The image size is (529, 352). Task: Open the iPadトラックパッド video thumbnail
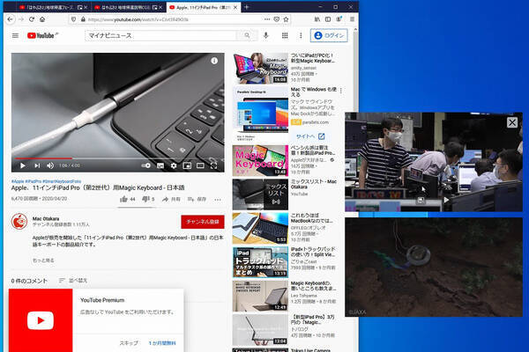[260, 262]
